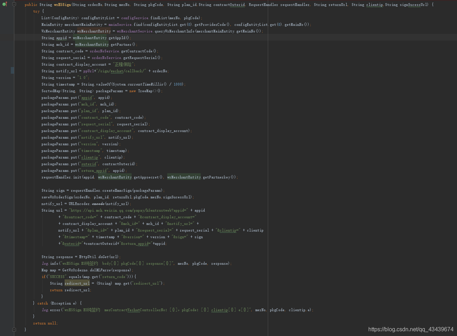Click the "return_appid" key in packageParams.put
This screenshot has height=336, width=457.
(x=94, y=170)
